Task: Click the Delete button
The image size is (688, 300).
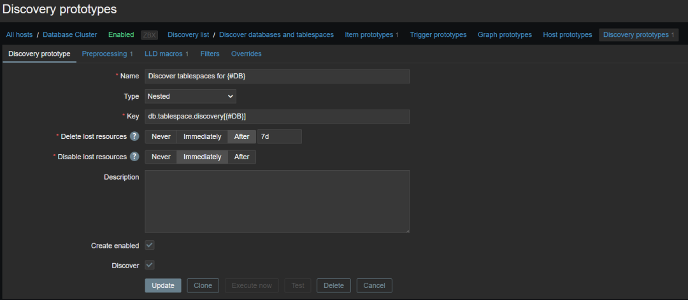Action: click(333, 285)
